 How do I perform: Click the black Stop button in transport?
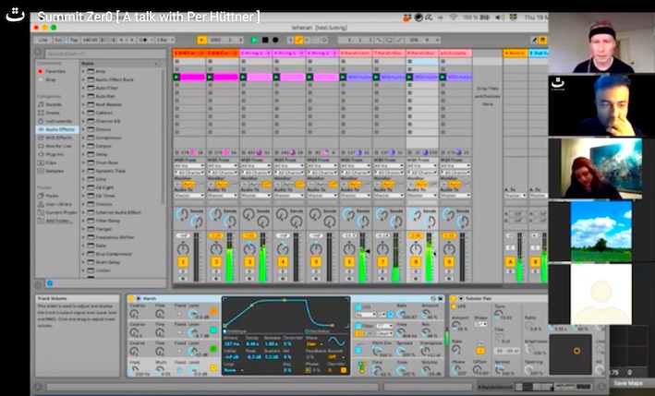click(265, 40)
